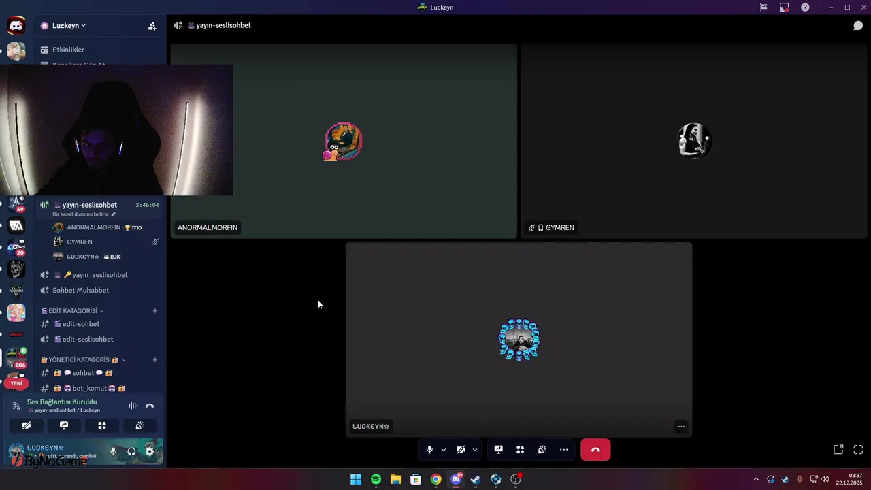This screenshot has width=871, height=490.
Task: Toggle the camera in the sidebar voice panel
Action: pos(26,425)
